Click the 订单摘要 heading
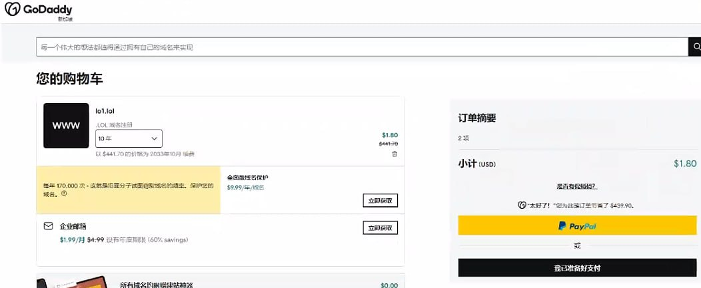The image size is (701, 288). [477, 118]
